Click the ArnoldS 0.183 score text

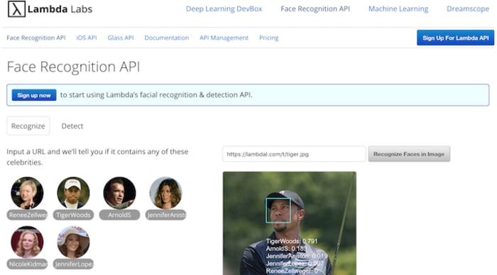(286, 248)
